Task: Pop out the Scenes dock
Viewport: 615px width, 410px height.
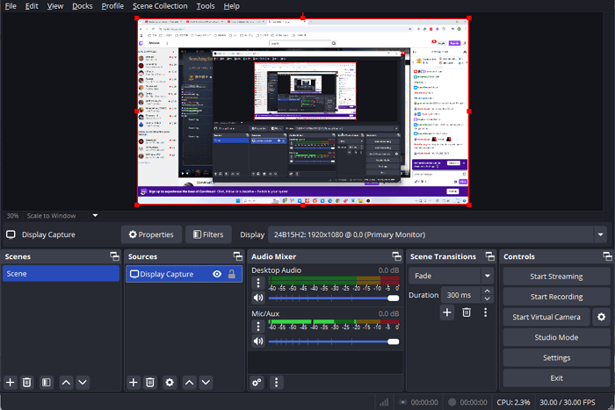Action: click(x=114, y=256)
